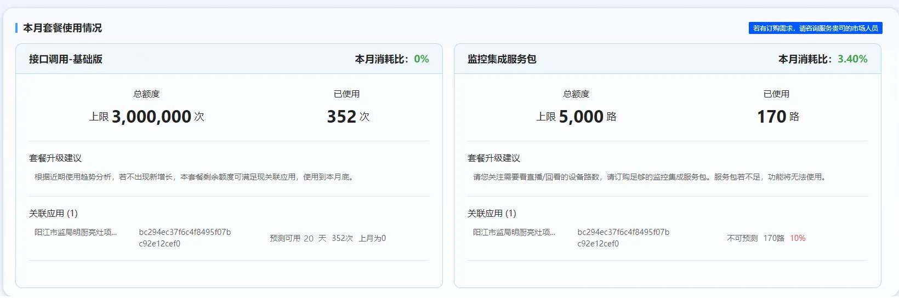Click the 上月为0 comparison text
This screenshot has width=899, height=299.
pos(372,238)
